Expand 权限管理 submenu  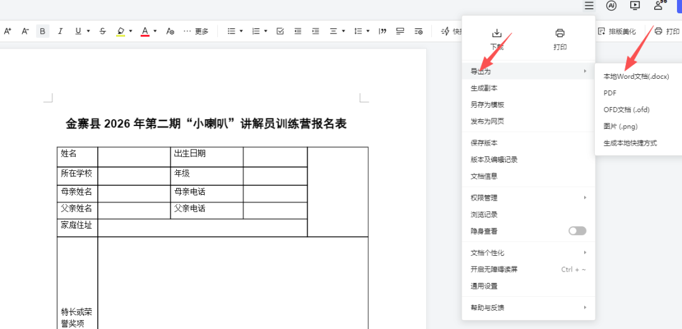tap(529, 197)
